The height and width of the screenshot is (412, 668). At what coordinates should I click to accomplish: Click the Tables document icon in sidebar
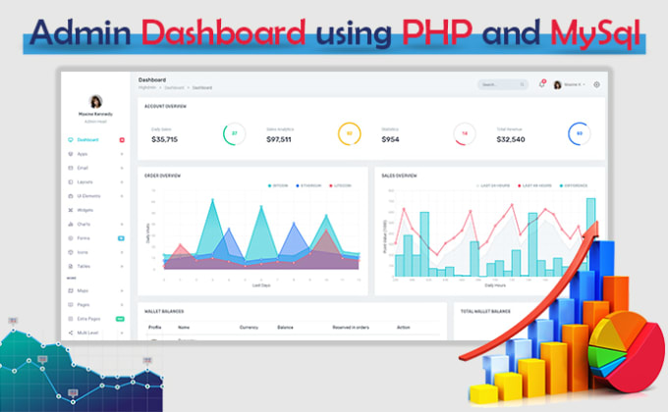coord(71,266)
